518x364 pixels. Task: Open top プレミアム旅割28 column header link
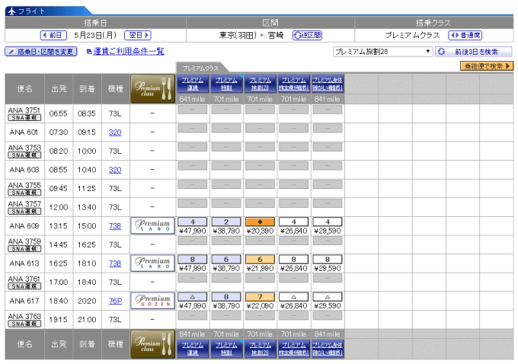coord(260,84)
